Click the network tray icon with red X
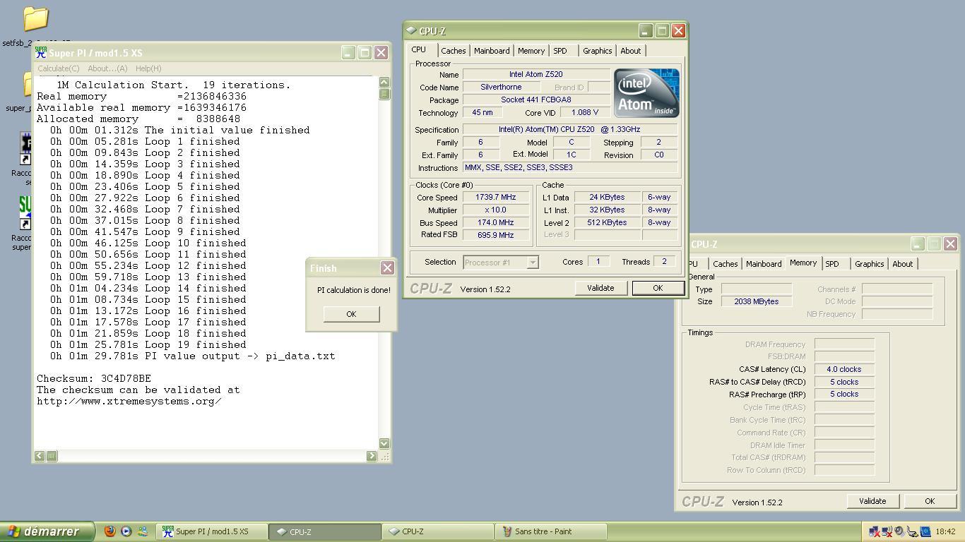The width and height of the screenshot is (965, 542). tap(875, 531)
